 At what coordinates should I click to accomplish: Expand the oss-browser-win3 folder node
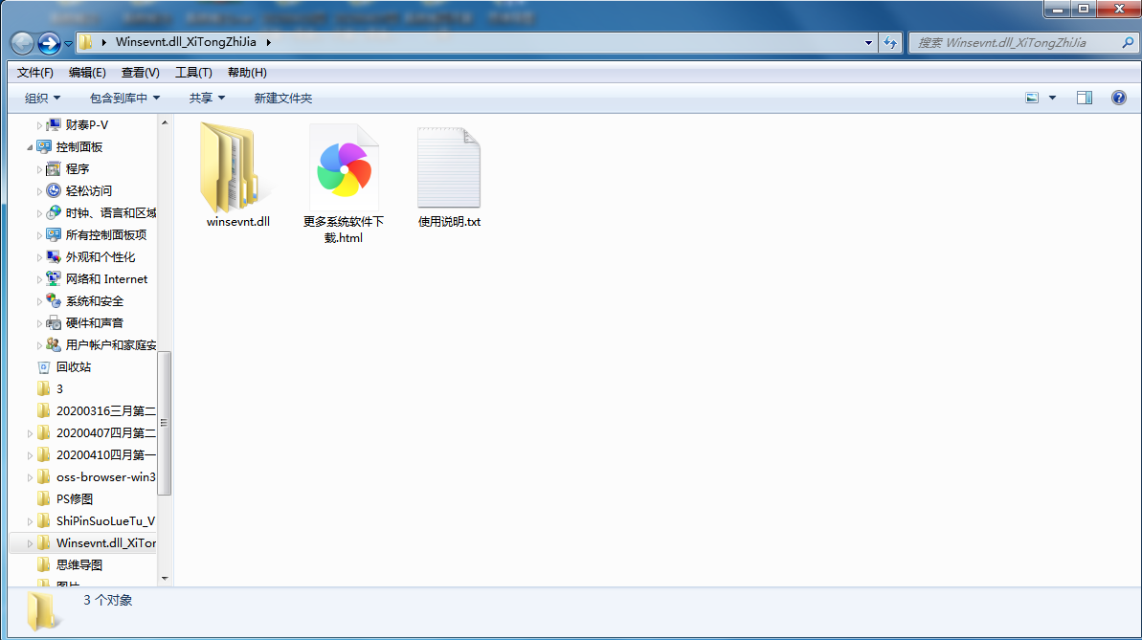(x=30, y=477)
